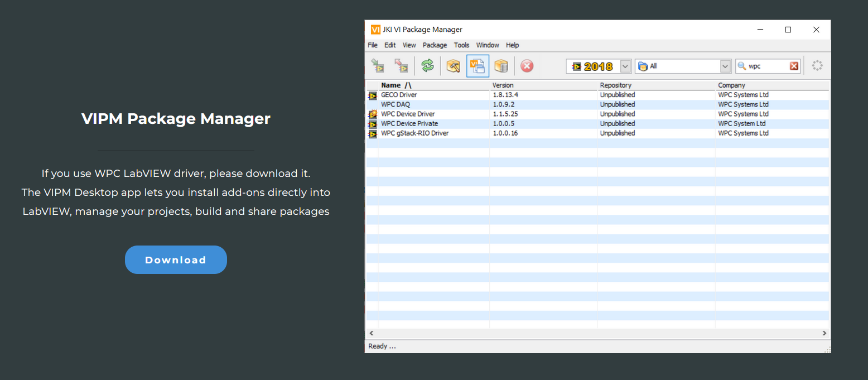Select the VI package configuration icon

478,65
